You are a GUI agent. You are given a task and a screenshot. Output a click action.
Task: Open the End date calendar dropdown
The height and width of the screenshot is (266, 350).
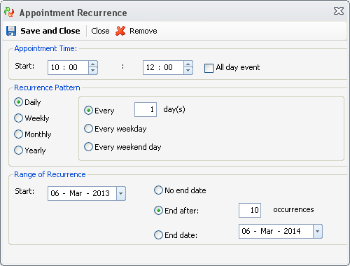(318, 231)
